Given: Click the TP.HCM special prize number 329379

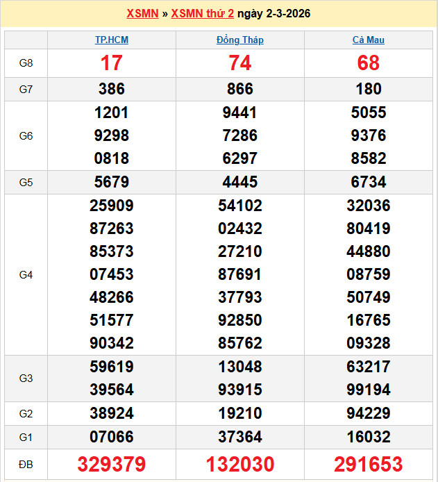Looking at the screenshot, I should 112,465.
